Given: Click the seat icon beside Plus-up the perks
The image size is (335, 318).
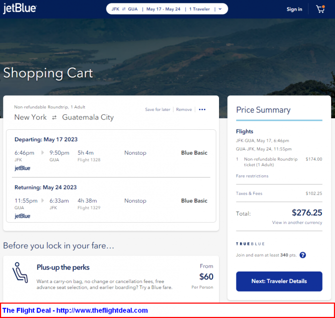Looking at the screenshot, I should 20,273.
